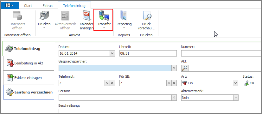Open Druck Vorschau preview icon
Screen dimensions: 262x114
pyautogui.click(x=147, y=16)
